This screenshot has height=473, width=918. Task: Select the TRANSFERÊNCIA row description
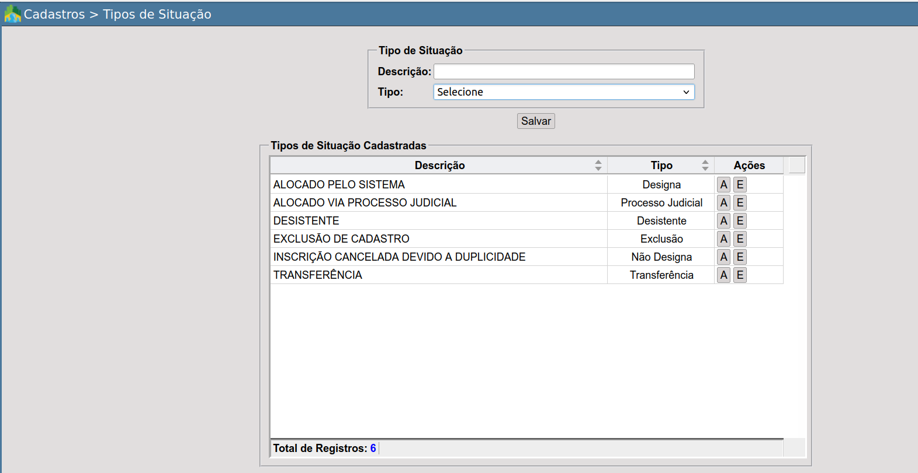(318, 275)
